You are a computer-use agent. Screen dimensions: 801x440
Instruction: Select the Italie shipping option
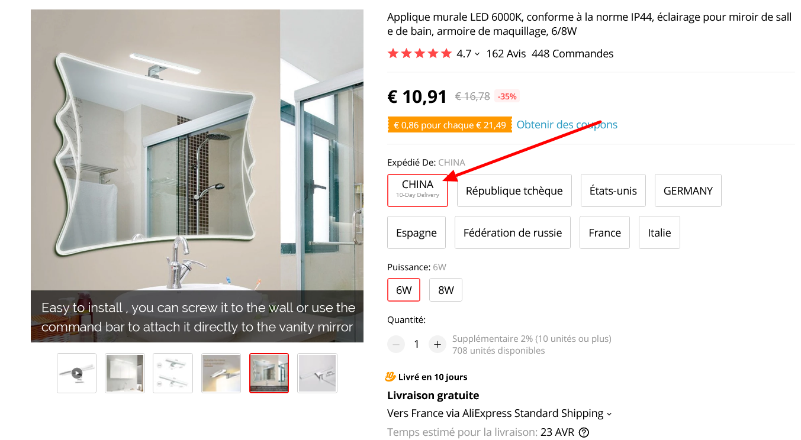660,232
